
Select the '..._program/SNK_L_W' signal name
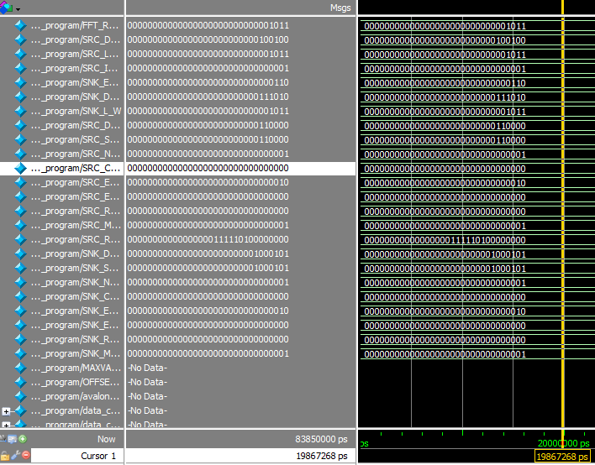(x=76, y=111)
